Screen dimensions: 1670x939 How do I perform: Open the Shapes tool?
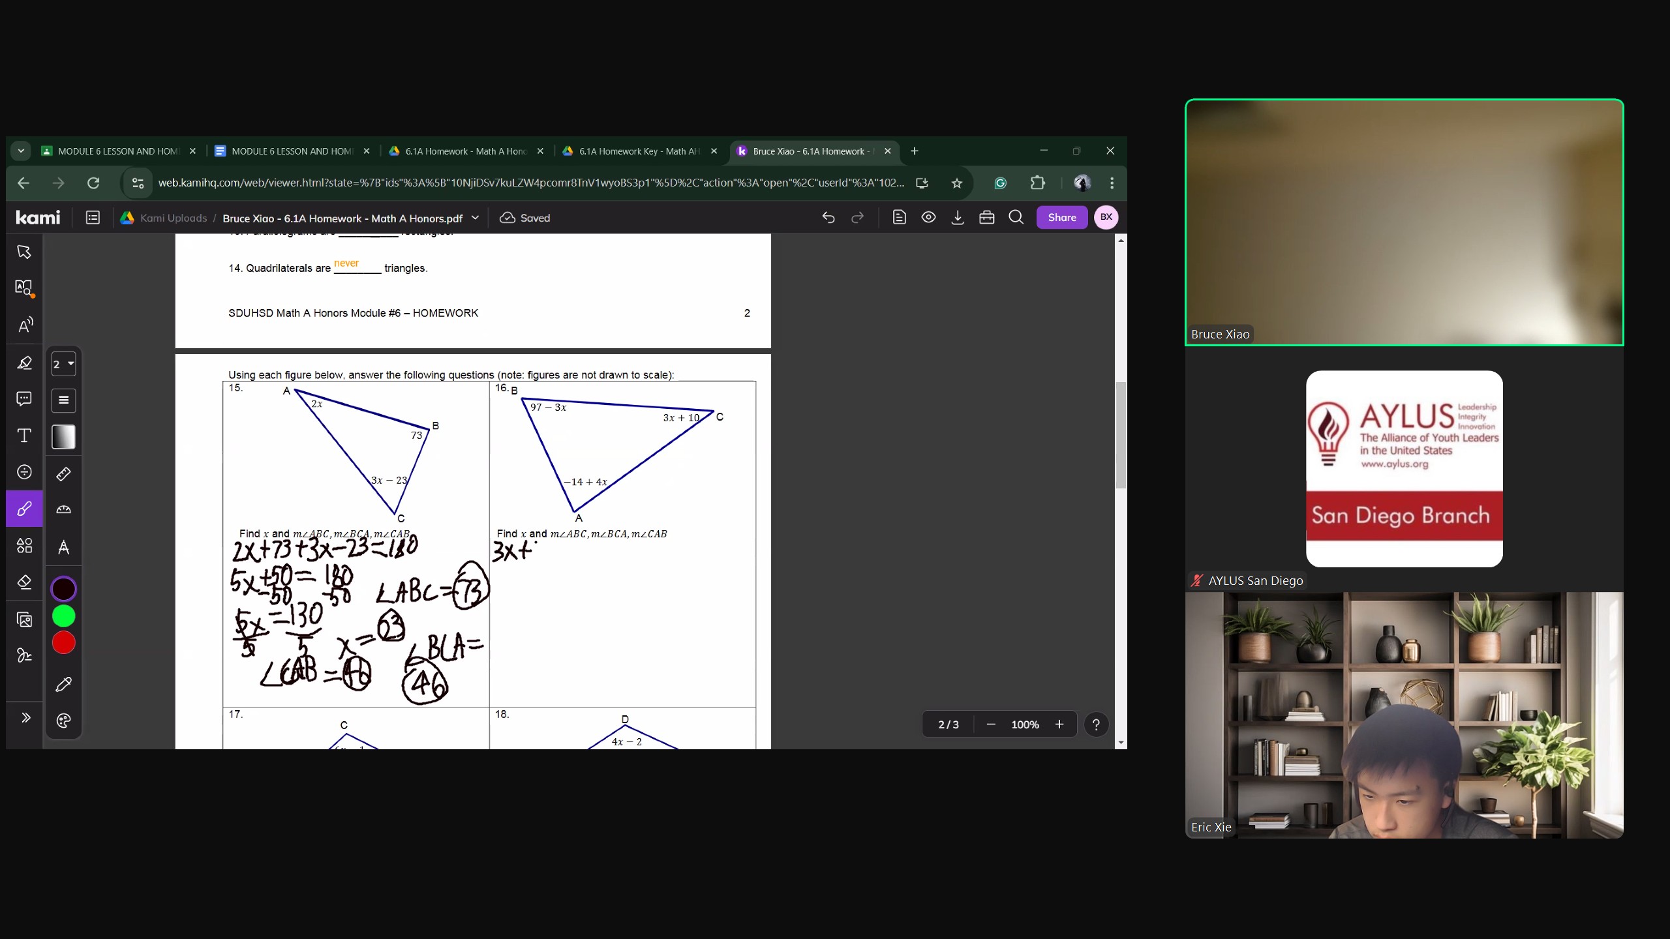tap(24, 545)
